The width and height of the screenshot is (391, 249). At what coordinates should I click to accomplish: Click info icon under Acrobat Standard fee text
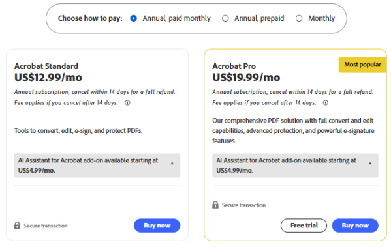(x=127, y=103)
